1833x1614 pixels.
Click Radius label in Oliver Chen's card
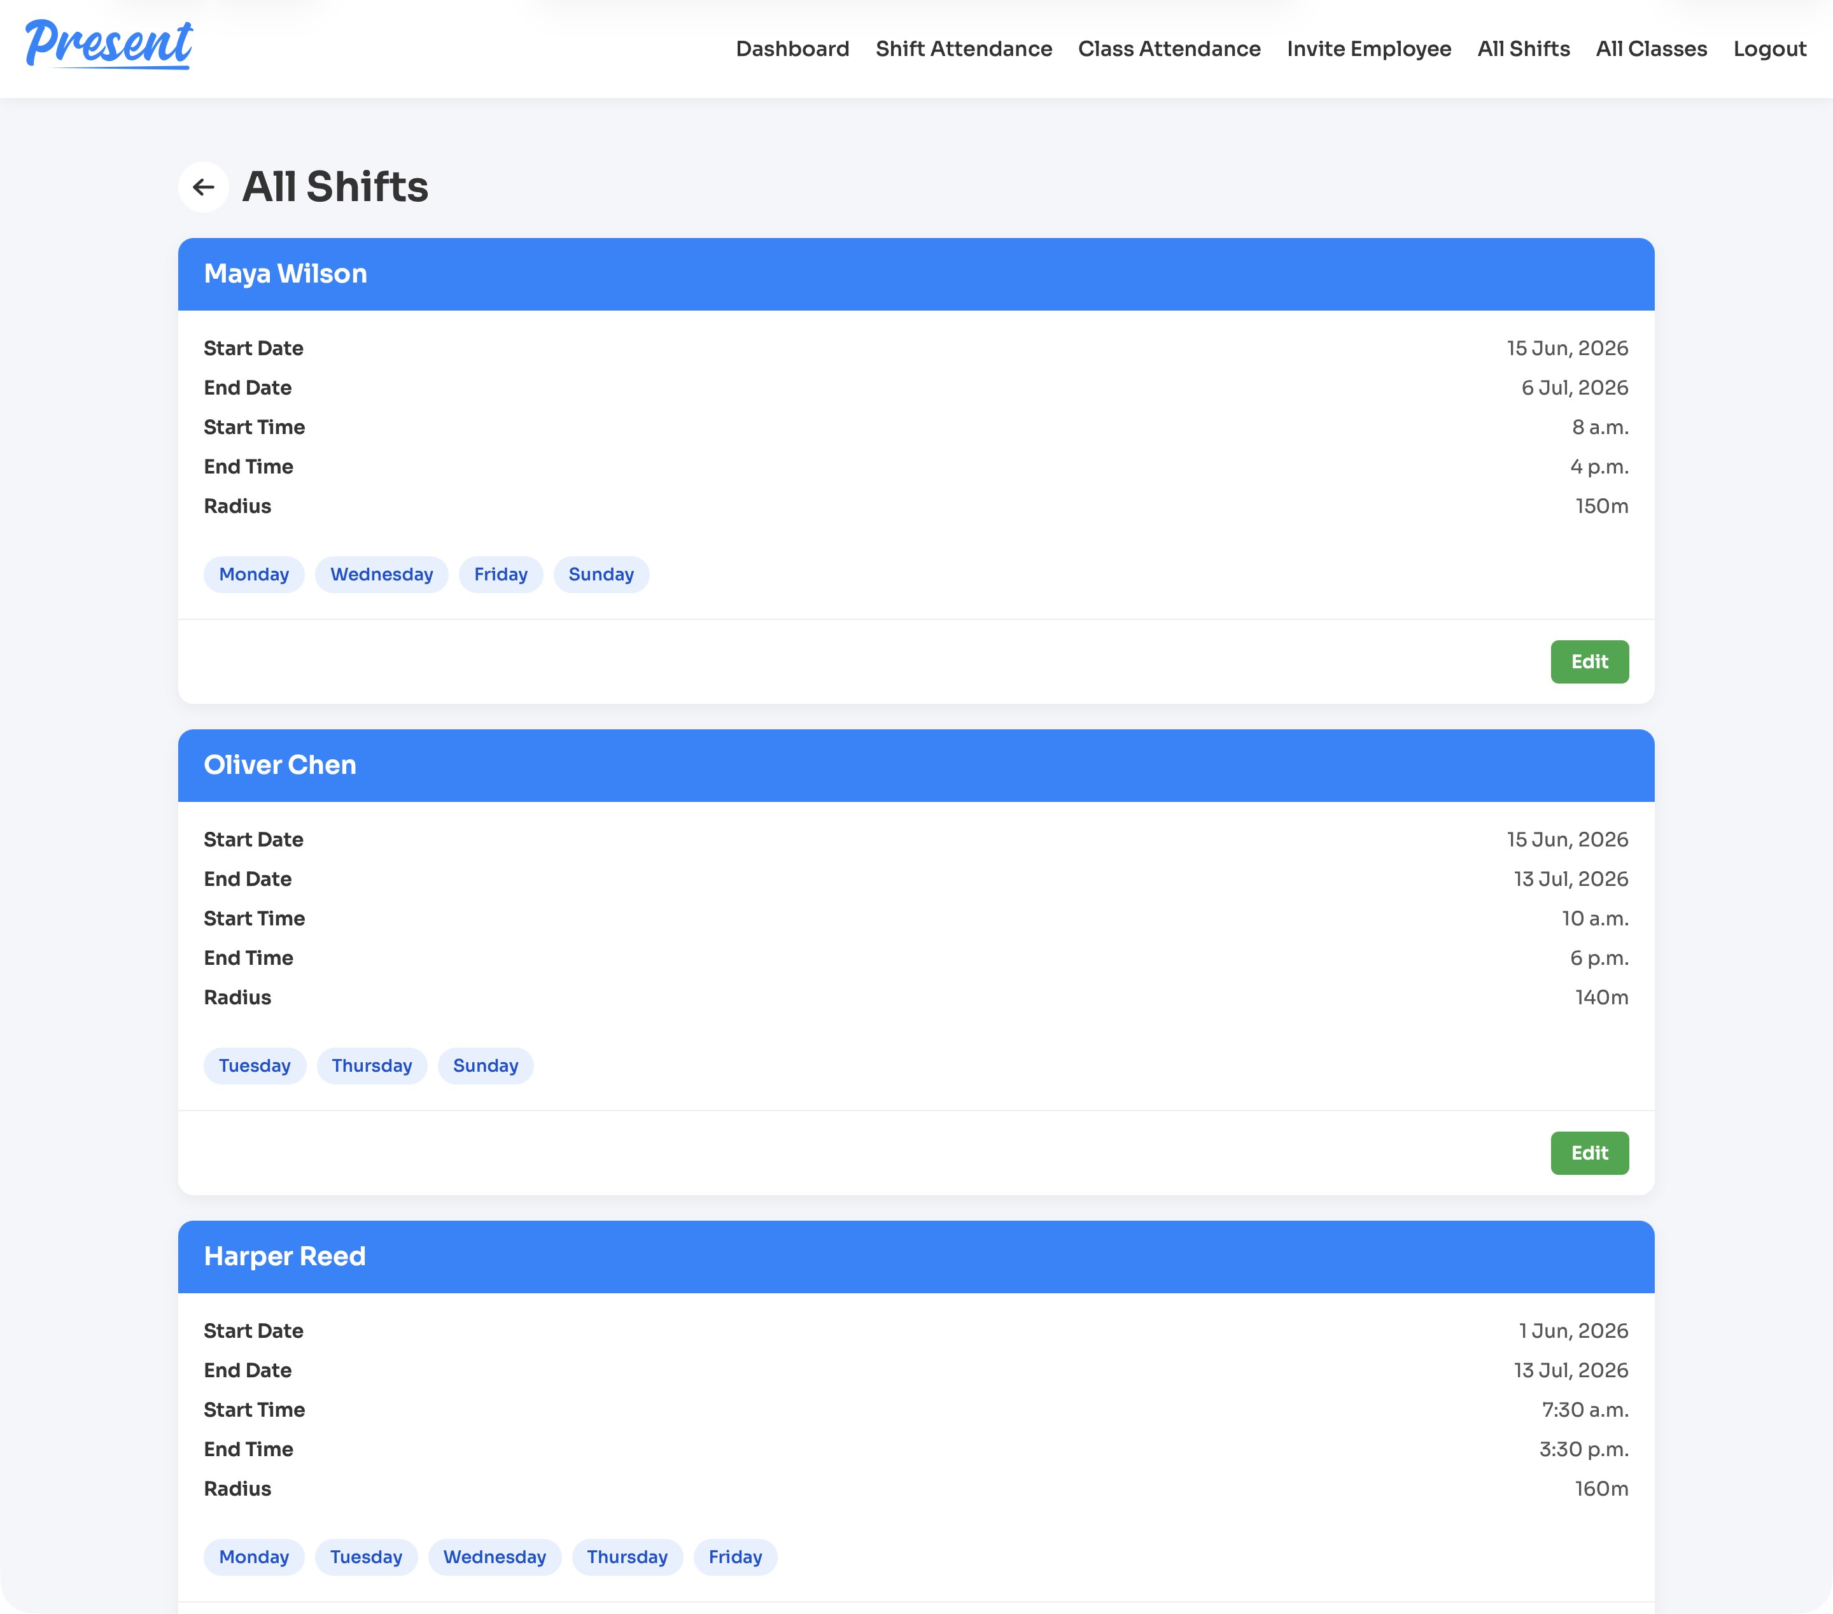click(x=237, y=998)
